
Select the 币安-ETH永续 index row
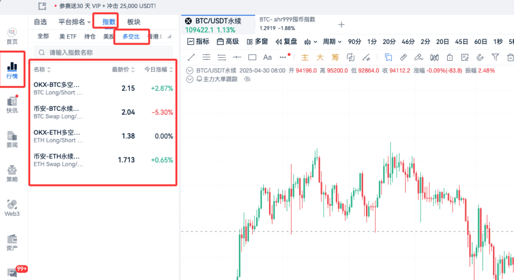click(x=103, y=160)
